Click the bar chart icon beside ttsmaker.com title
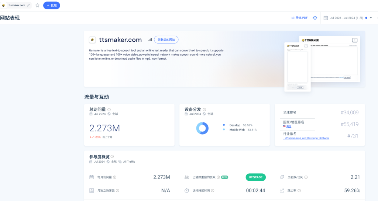This screenshot has width=378, height=201. (x=150, y=40)
